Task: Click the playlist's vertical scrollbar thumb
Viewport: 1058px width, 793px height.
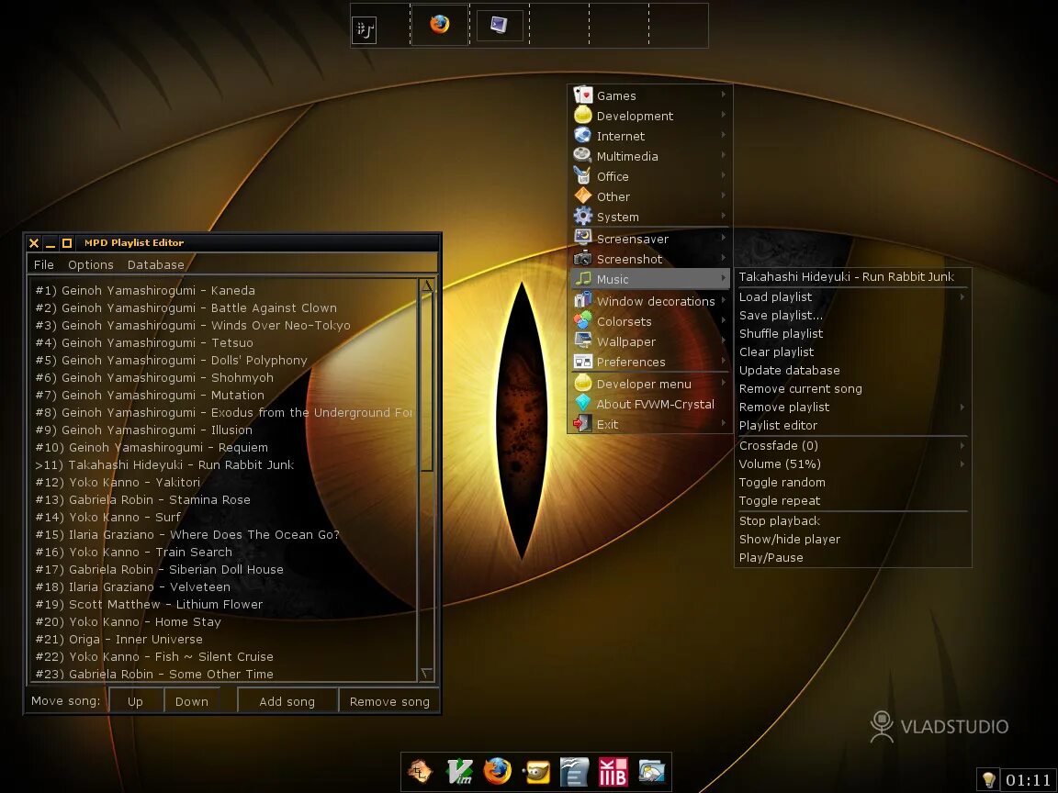Action: pos(426,382)
